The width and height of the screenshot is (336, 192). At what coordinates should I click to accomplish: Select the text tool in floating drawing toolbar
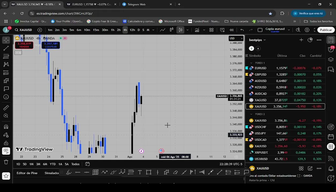click(x=140, y=172)
